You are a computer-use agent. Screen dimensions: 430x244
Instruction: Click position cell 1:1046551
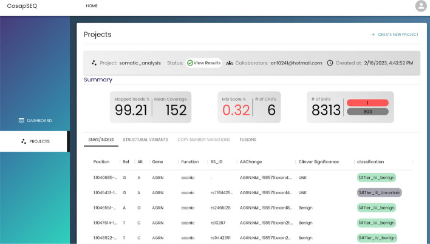(104, 208)
